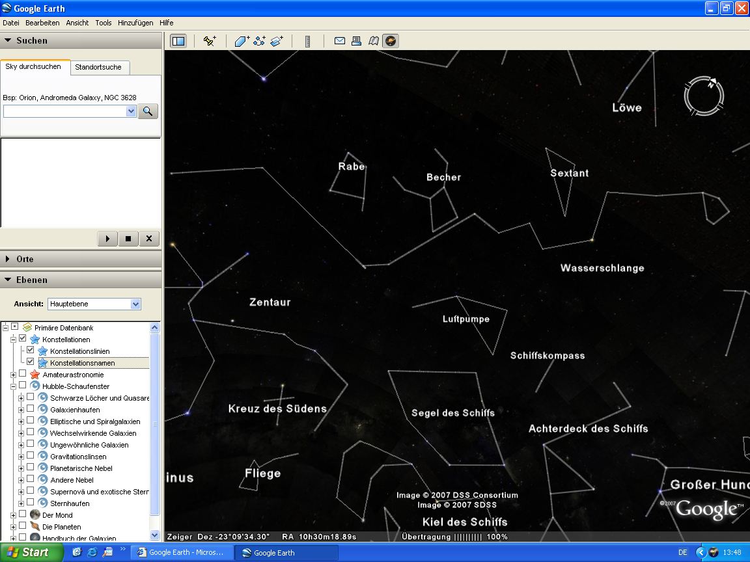Click the Sternhaufen swirl icon

[x=42, y=503]
